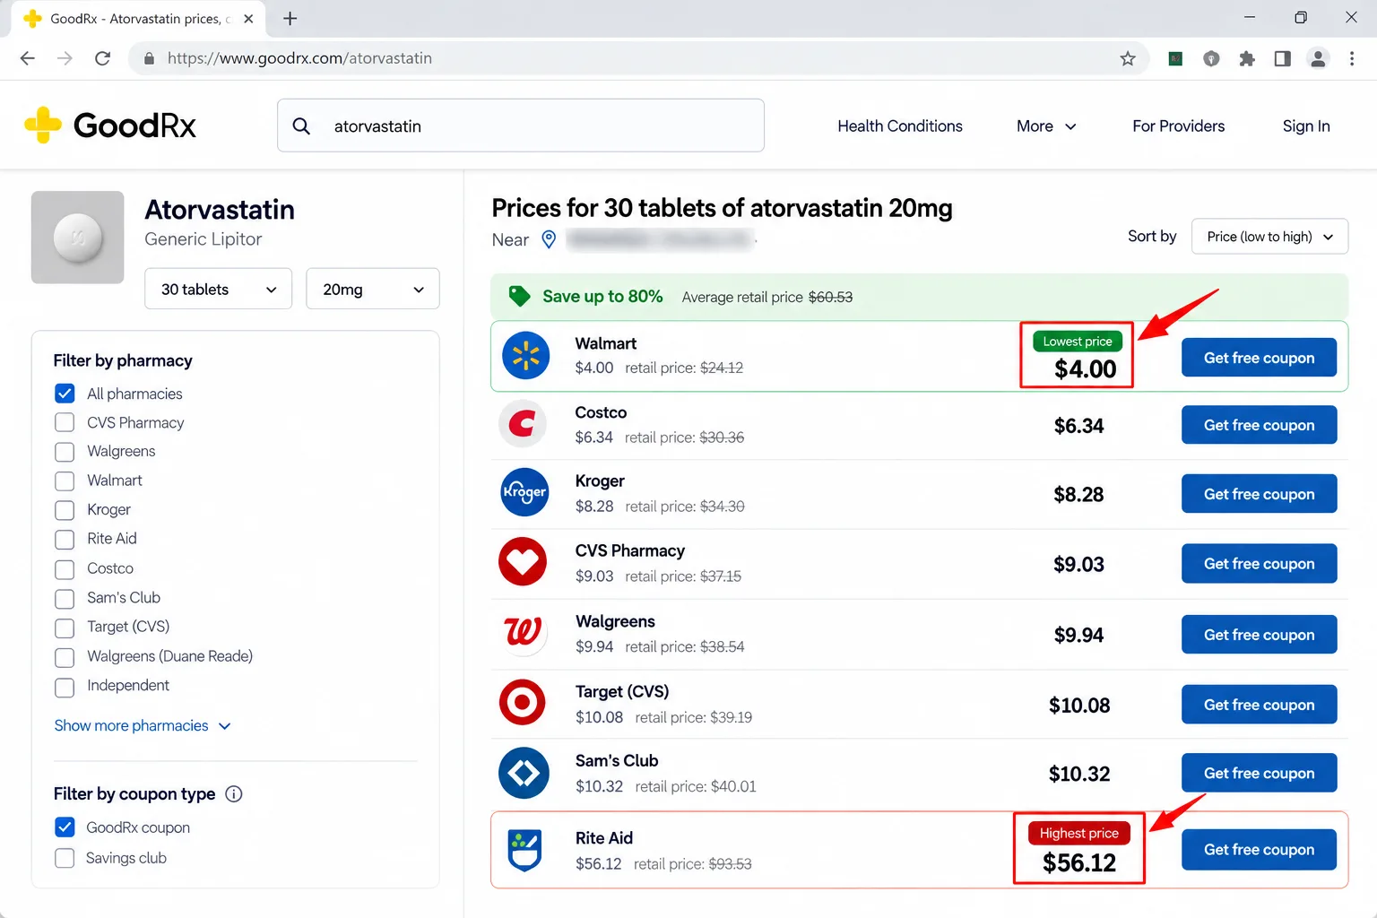Screen dimensions: 1377x918
Task: Switch to GoodRx Atorvastatin prices tab
Action: tap(139, 18)
